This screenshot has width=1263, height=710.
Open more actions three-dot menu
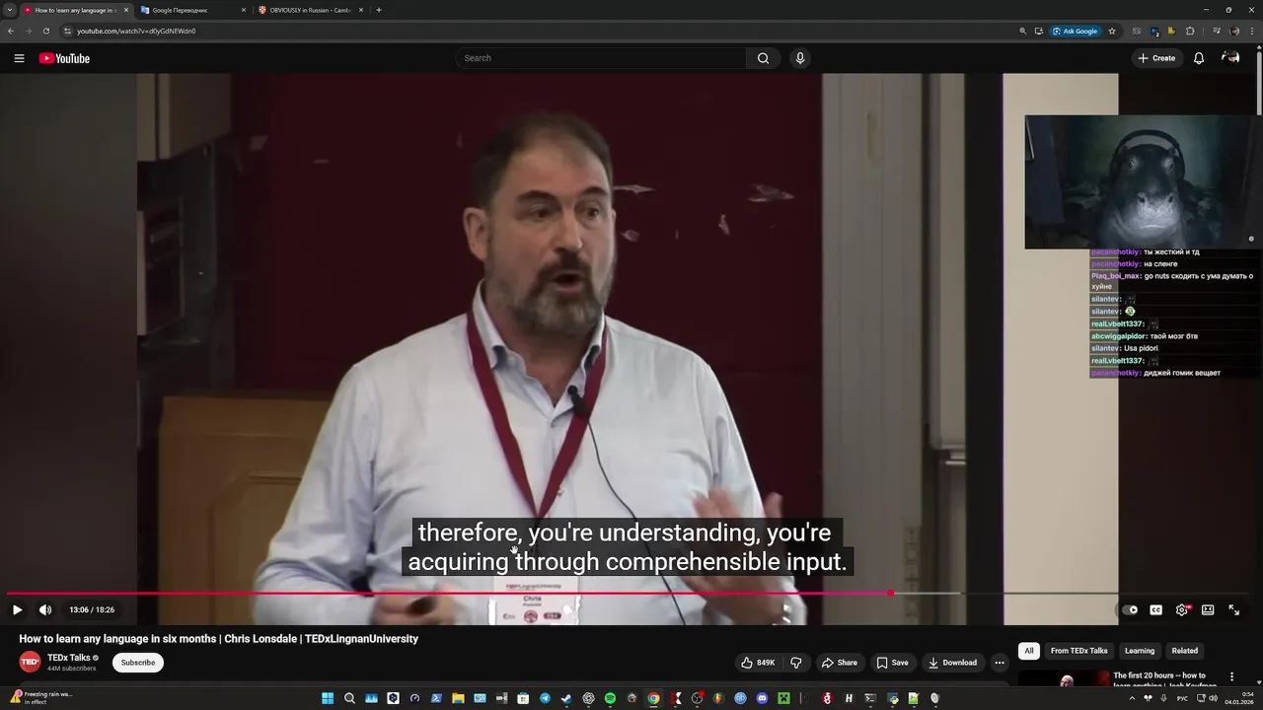pyautogui.click(x=1000, y=663)
